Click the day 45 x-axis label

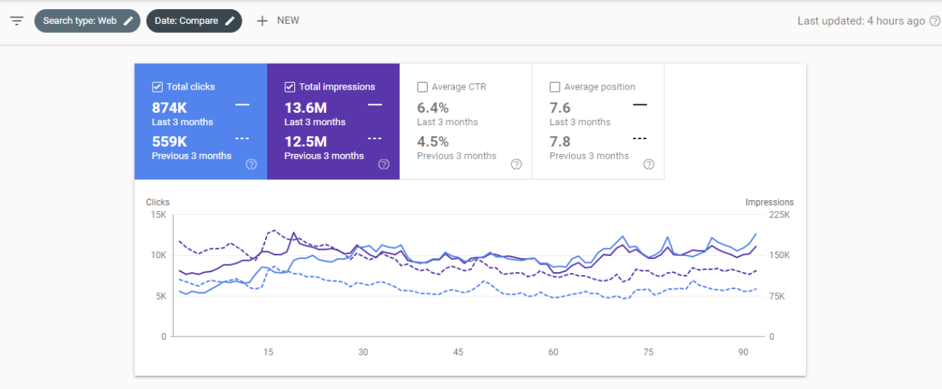tap(458, 352)
